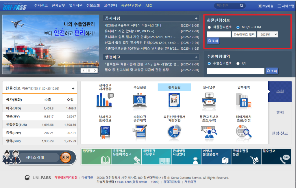The image size is (296, 188).
Task: Expand 환율정보 with the plus icon
Action: coord(73,88)
